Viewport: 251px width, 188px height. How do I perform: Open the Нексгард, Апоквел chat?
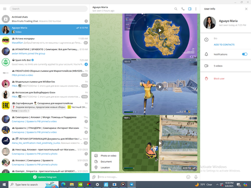(45, 151)
